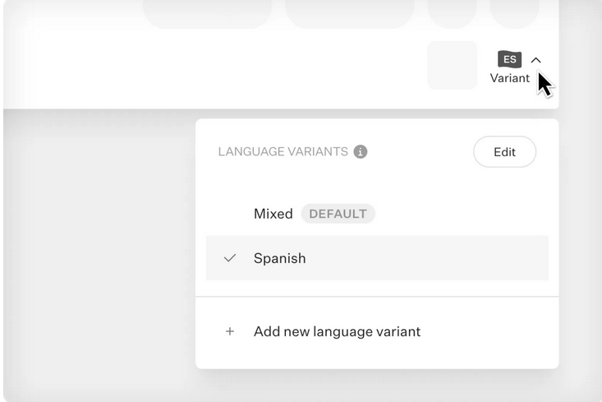This screenshot has width=602, height=402.
Task: Click the rightmost small rounded placeholder at top
Action: [x=515, y=12]
